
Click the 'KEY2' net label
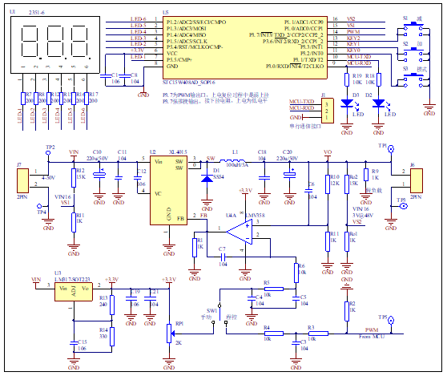coord(353,38)
